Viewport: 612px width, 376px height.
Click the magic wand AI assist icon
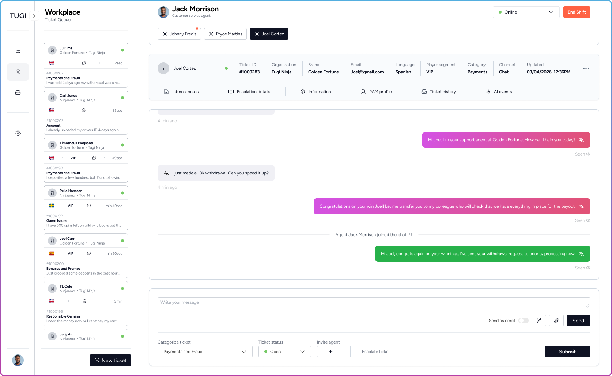[x=539, y=321]
